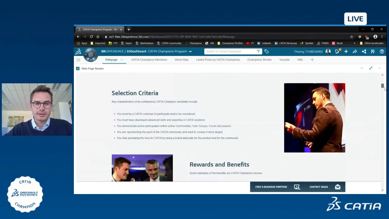Open the Champions Stories tab

[x=259, y=60]
